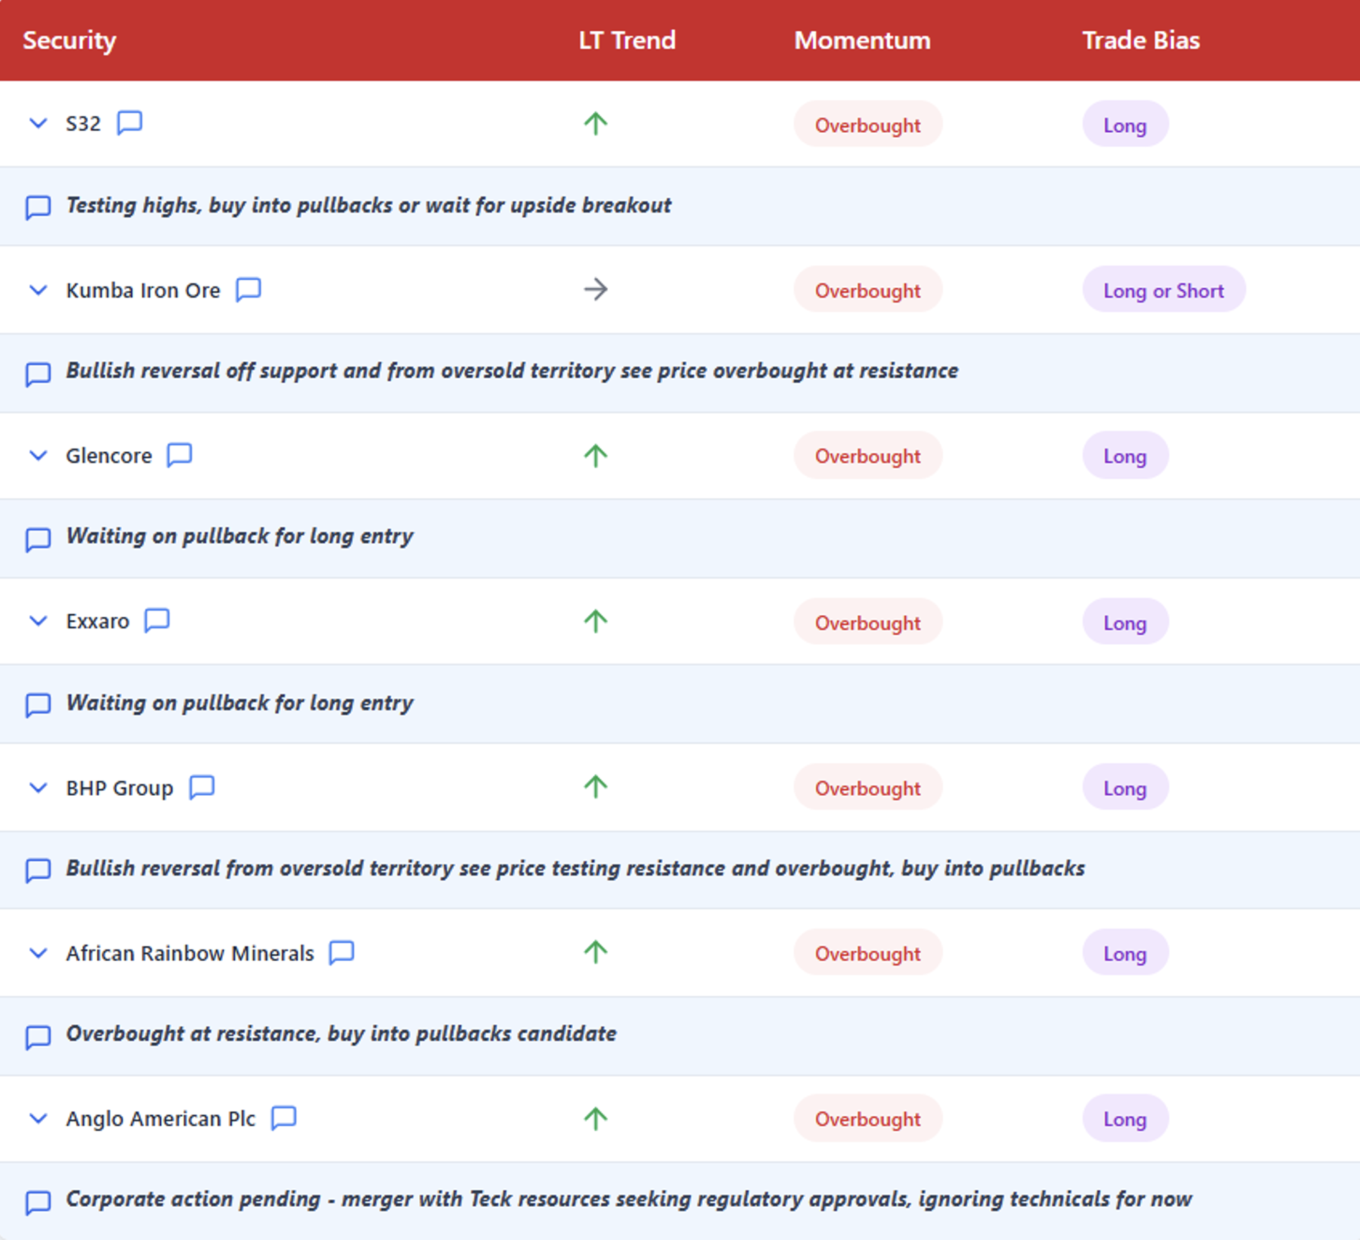Click the comment icon next to S32

coord(129,123)
